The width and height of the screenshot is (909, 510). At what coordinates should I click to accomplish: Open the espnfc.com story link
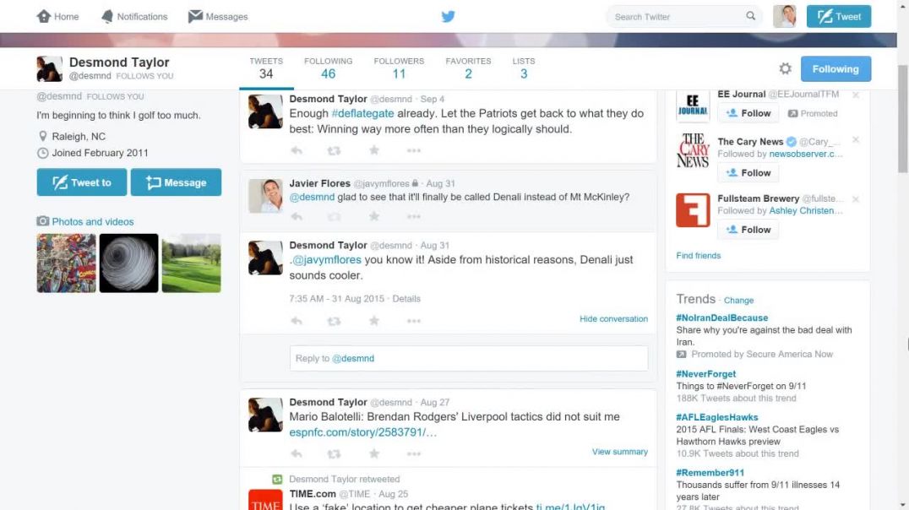363,432
